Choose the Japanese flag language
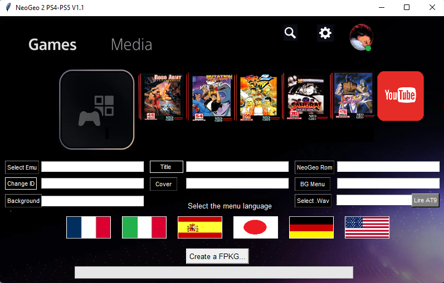 255,227
